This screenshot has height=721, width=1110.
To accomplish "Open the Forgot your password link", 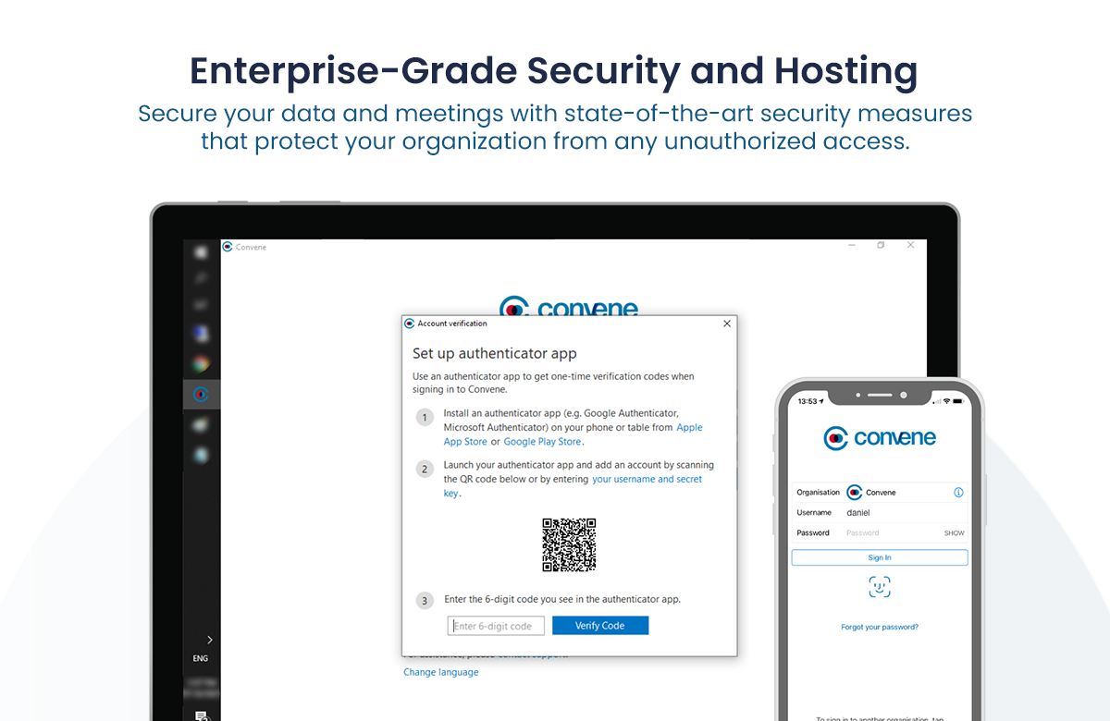I will pos(879,627).
